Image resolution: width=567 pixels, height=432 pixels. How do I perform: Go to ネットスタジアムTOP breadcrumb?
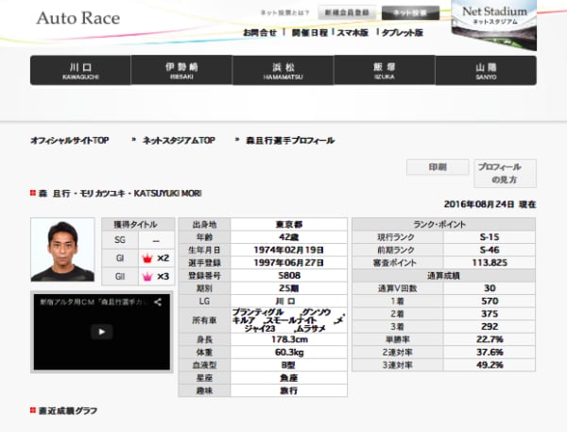click(x=179, y=141)
